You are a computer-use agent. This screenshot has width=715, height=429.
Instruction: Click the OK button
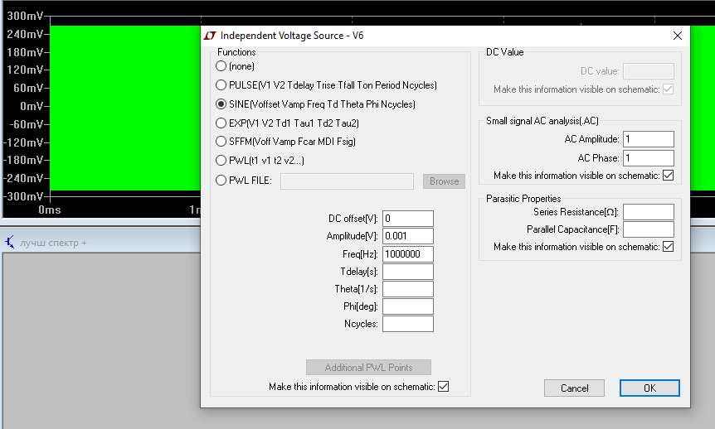click(649, 388)
